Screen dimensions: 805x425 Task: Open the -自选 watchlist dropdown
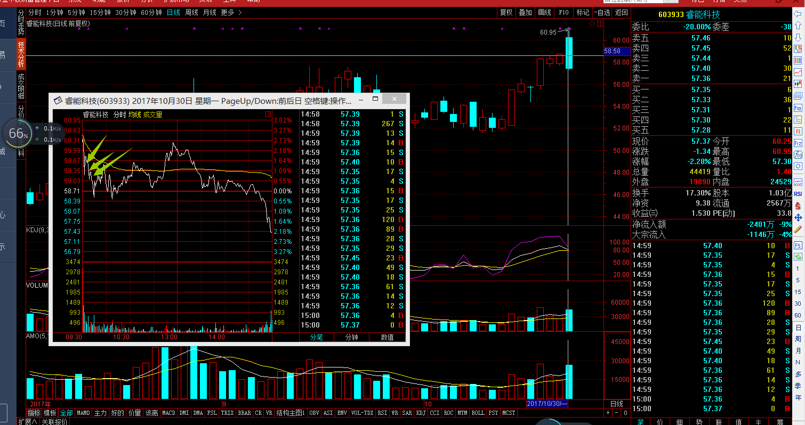coord(602,12)
